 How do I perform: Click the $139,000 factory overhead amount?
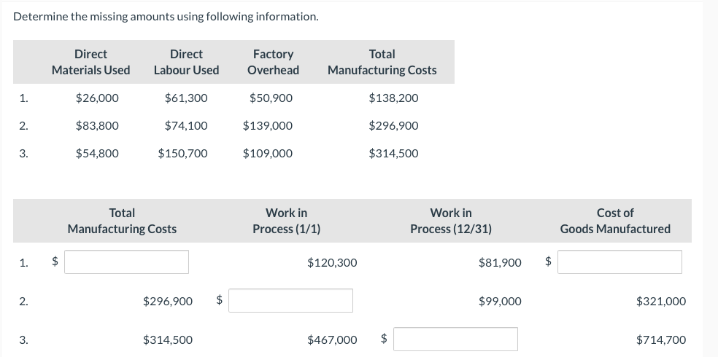pos(268,125)
